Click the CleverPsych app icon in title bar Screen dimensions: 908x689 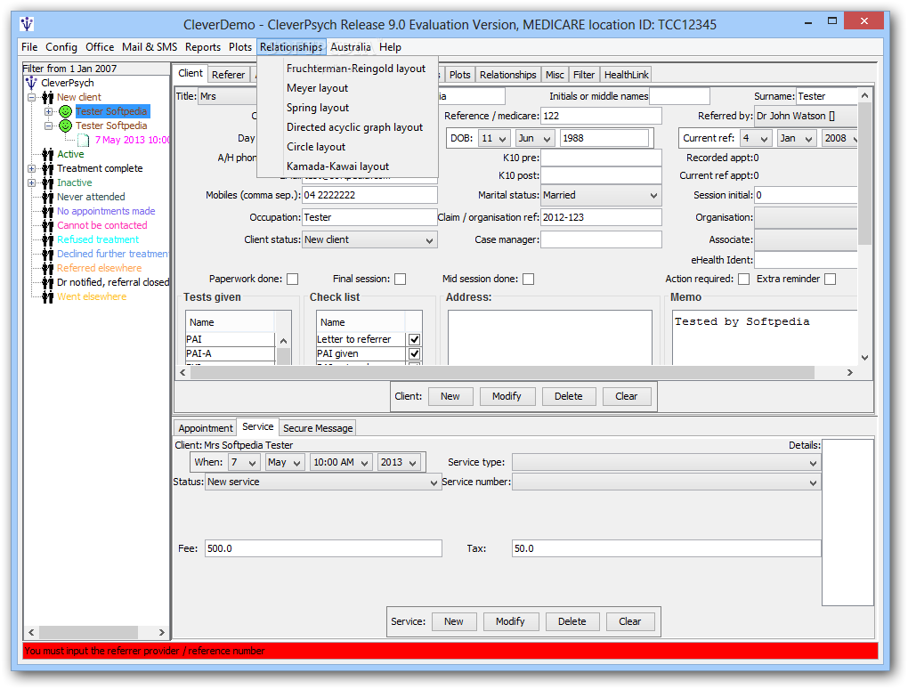coord(27,24)
